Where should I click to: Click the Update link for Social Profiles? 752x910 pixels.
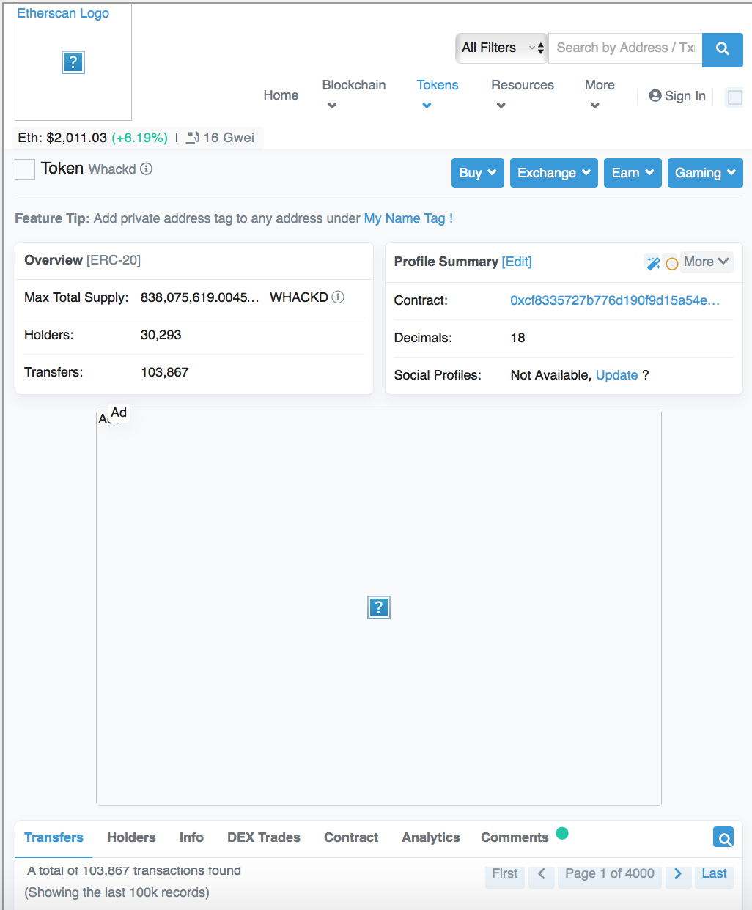click(x=616, y=375)
